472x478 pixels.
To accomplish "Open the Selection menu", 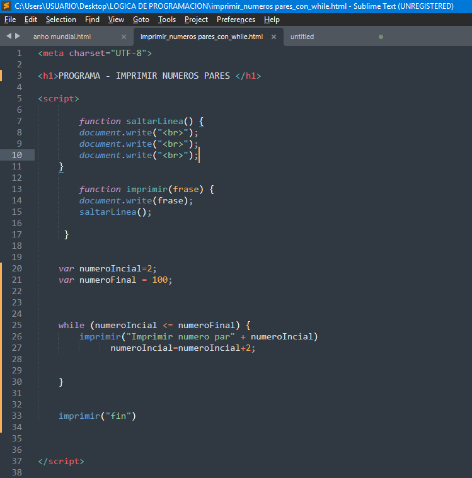I will pyautogui.click(x=60, y=20).
